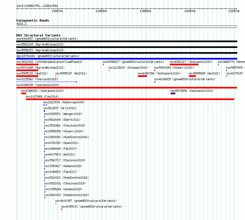Click nsv5959058 Almarri2020 label
This screenshot has height=220, width=245.
[x=64, y=131]
